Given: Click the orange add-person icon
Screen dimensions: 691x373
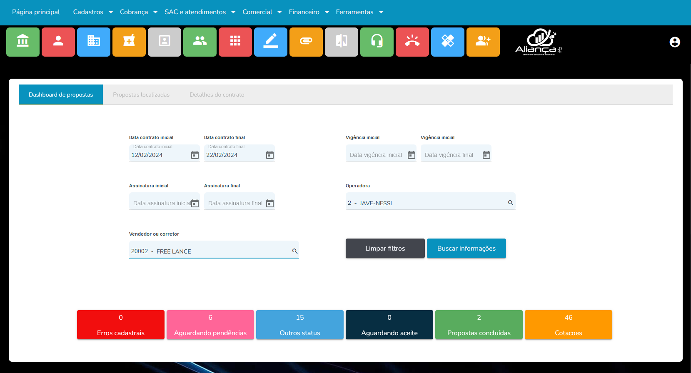Looking at the screenshot, I should (483, 42).
